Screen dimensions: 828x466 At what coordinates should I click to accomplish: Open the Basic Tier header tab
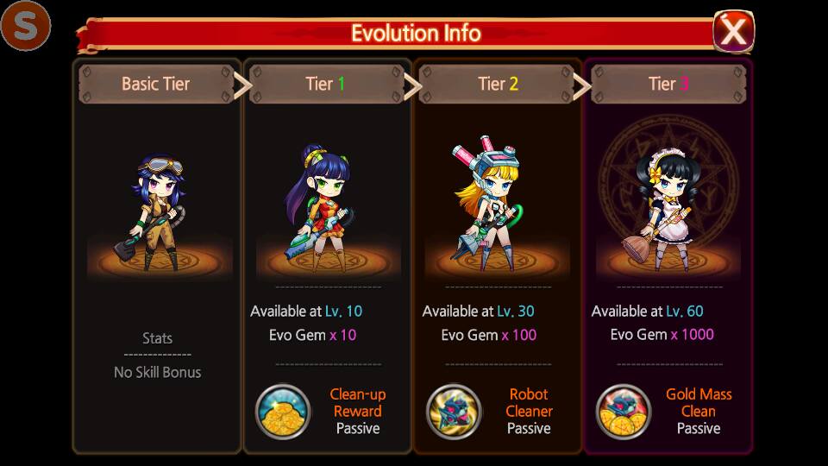pyautogui.click(x=156, y=84)
